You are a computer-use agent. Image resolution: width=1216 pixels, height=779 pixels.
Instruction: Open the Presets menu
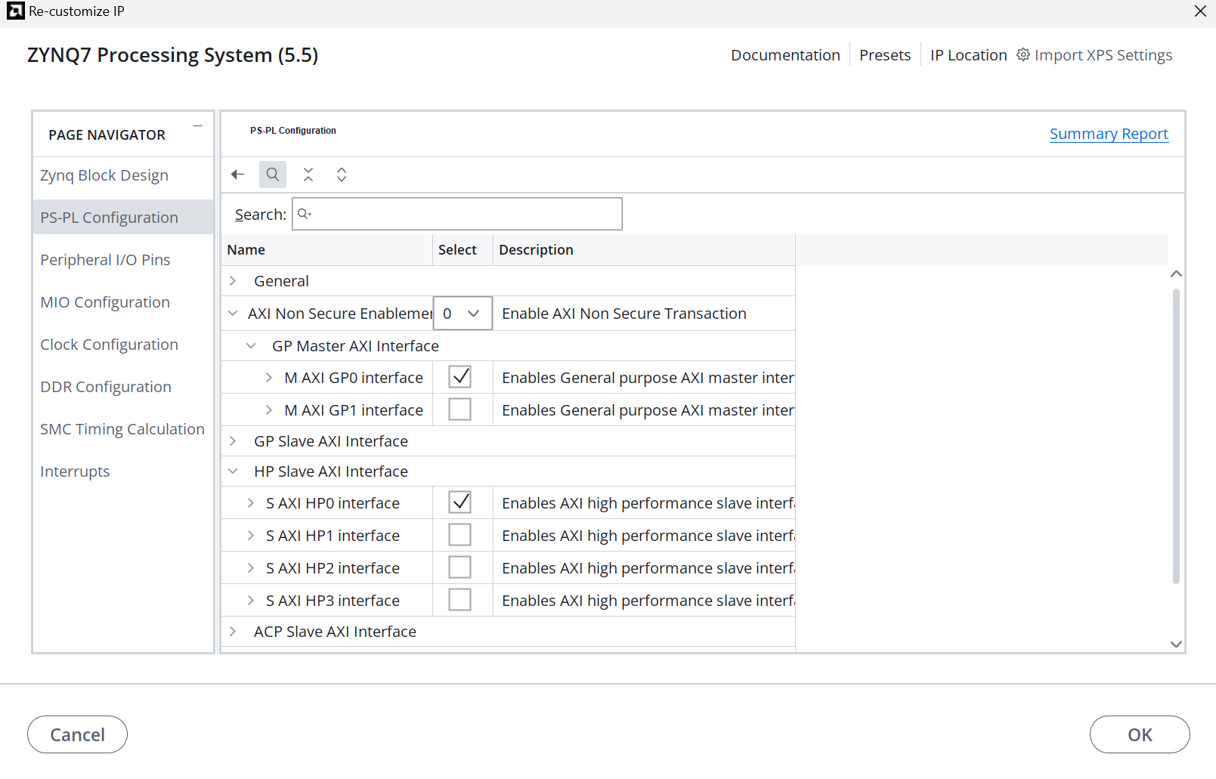(x=885, y=55)
